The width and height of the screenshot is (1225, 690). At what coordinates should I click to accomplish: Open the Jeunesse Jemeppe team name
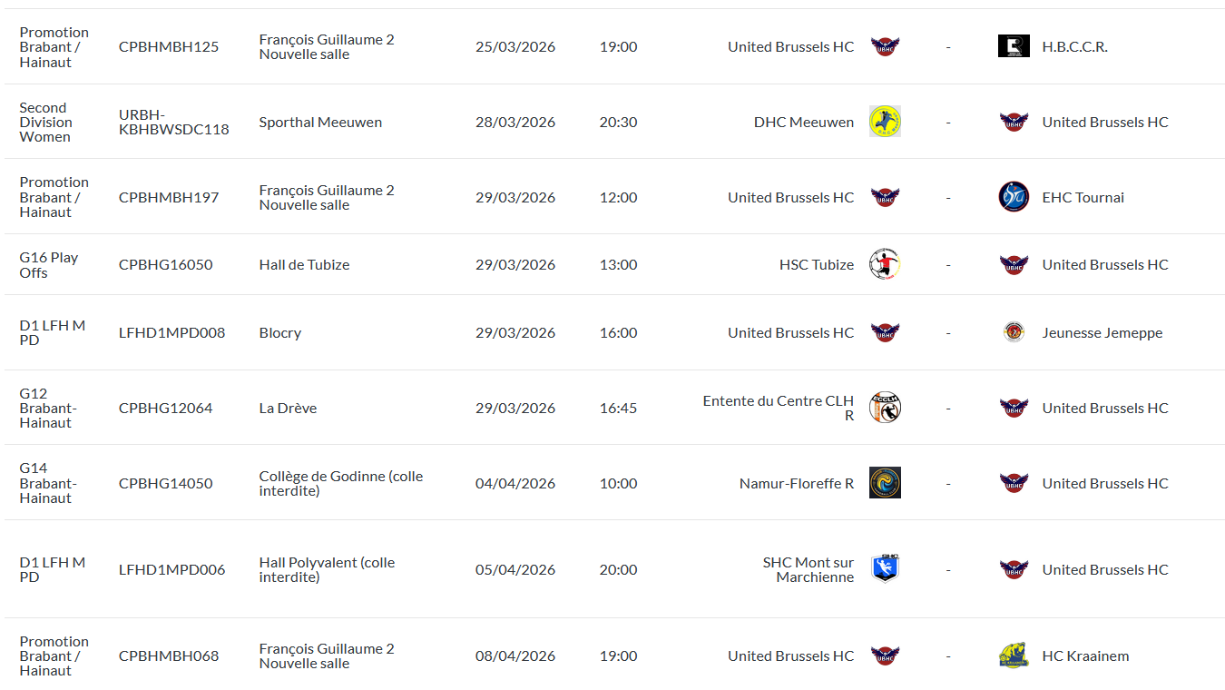[1102, 332]
